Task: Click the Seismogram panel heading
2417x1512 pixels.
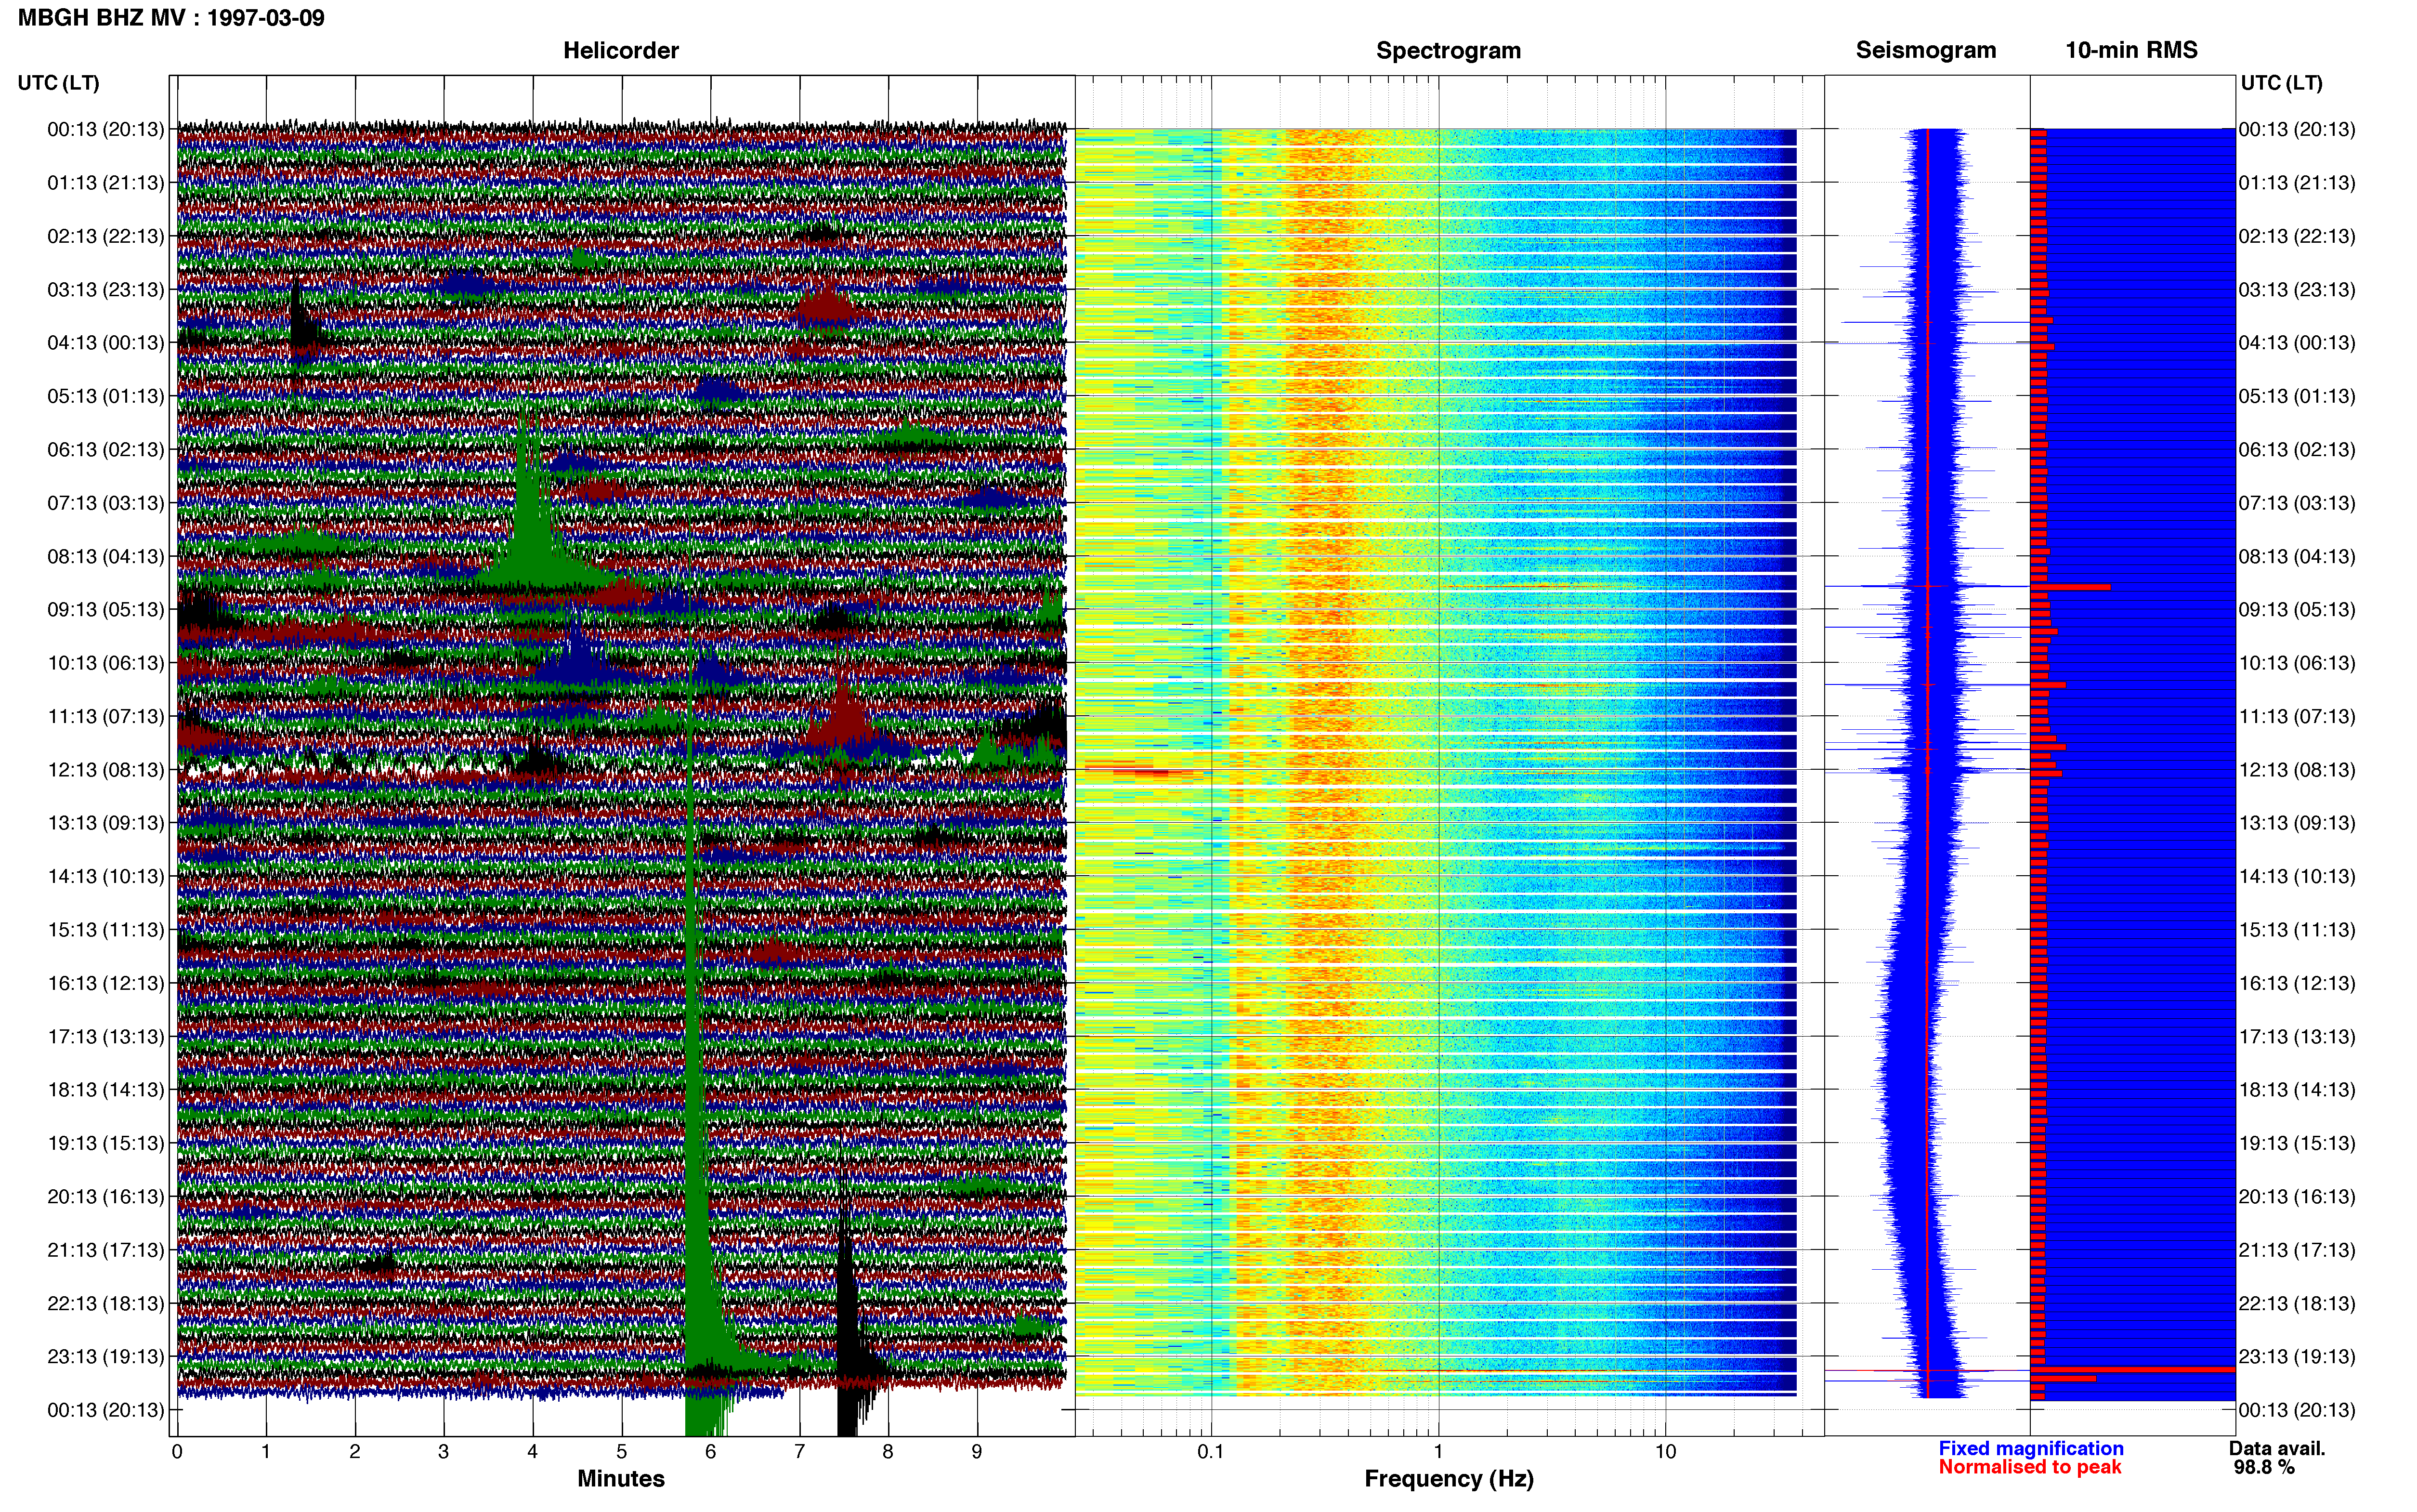Action: 1925,50
